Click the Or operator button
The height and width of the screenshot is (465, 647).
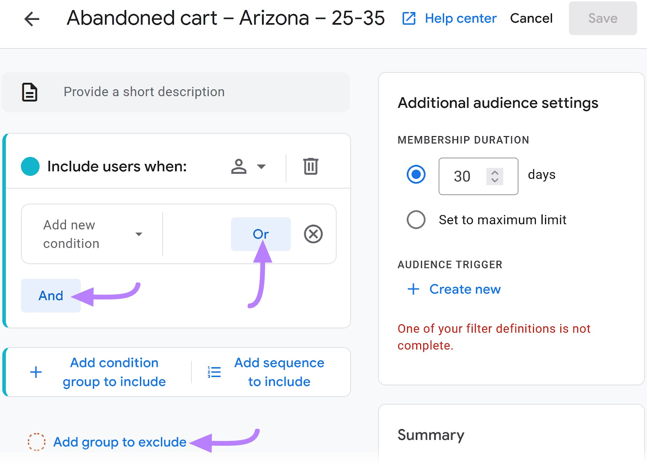pos(261,234)
